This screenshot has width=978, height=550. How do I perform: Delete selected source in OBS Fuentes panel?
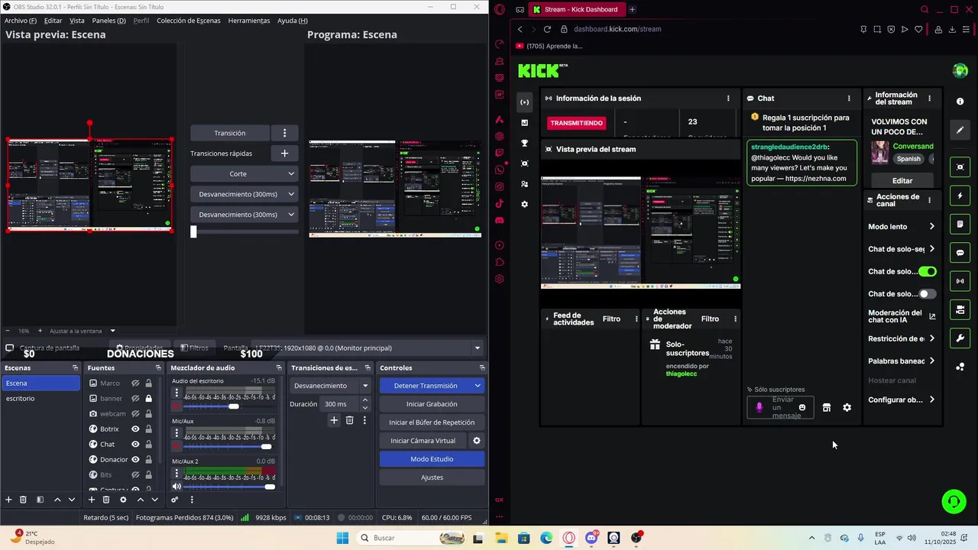pyautogui.click(x=106, y=500)
